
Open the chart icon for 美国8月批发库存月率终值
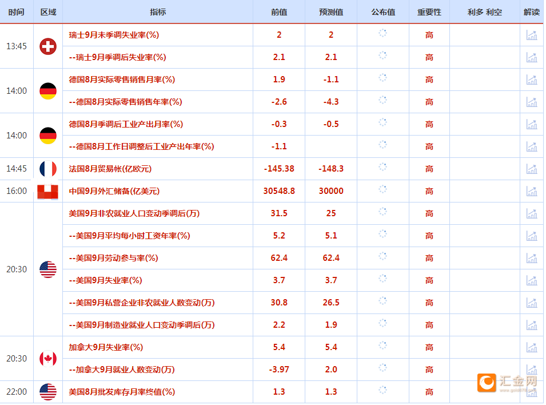[532, 392]
